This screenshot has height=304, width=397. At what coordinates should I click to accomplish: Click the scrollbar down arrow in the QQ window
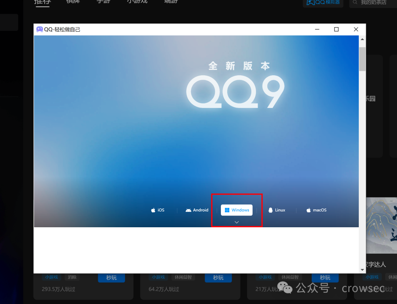(x=362, y=269)
